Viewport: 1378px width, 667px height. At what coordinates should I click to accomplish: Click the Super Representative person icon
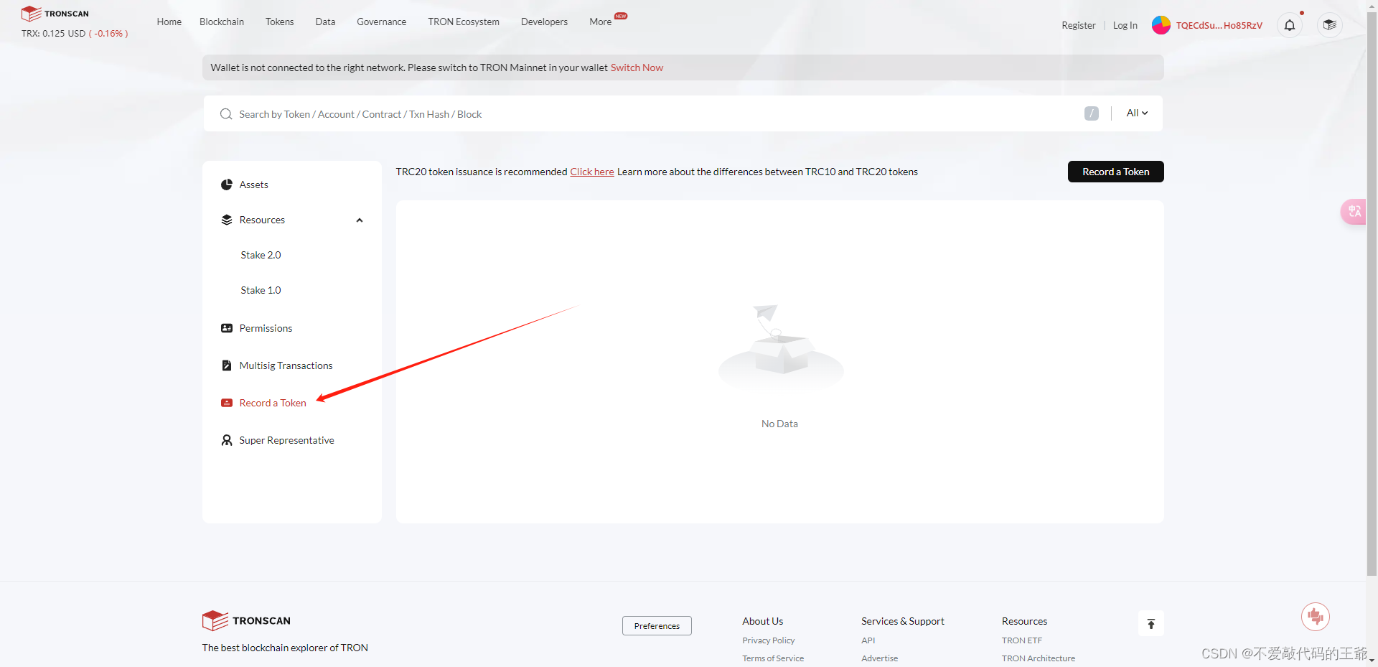point(227,440)
